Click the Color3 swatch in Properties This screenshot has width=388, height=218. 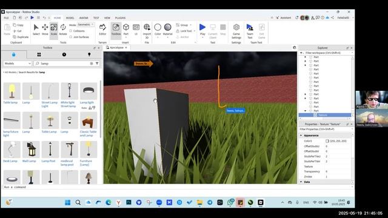(x=327, y=141)
